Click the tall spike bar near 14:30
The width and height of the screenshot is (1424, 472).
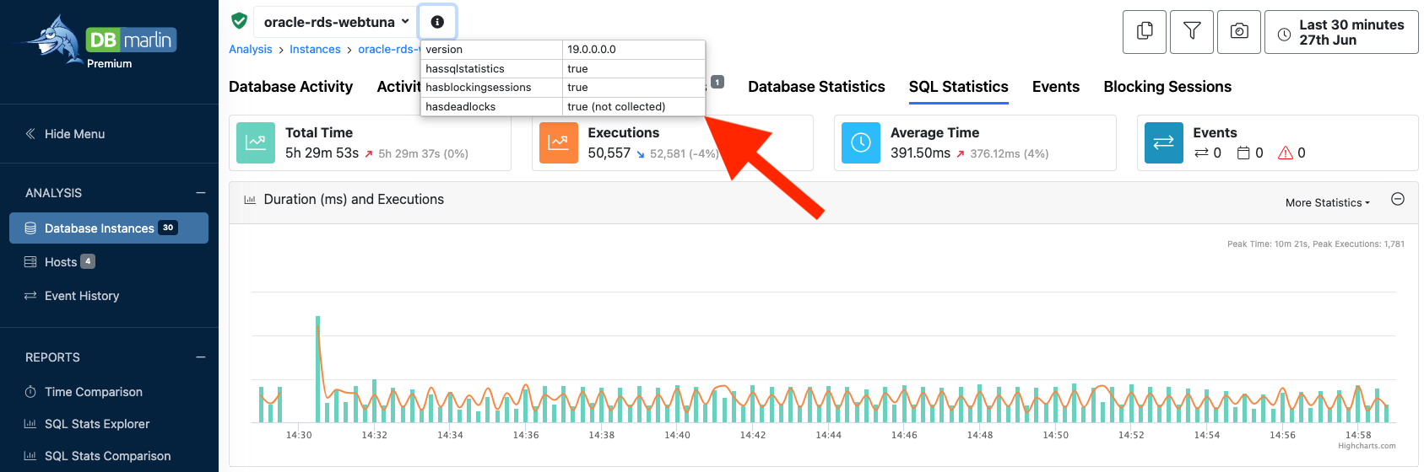click(318, 369)
